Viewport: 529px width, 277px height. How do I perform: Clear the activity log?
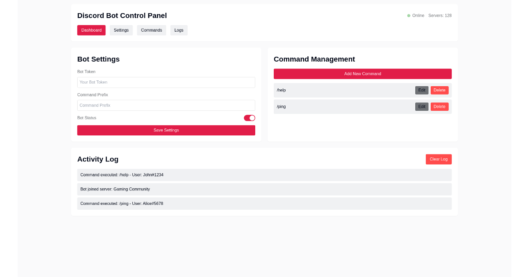click(439, 159)
